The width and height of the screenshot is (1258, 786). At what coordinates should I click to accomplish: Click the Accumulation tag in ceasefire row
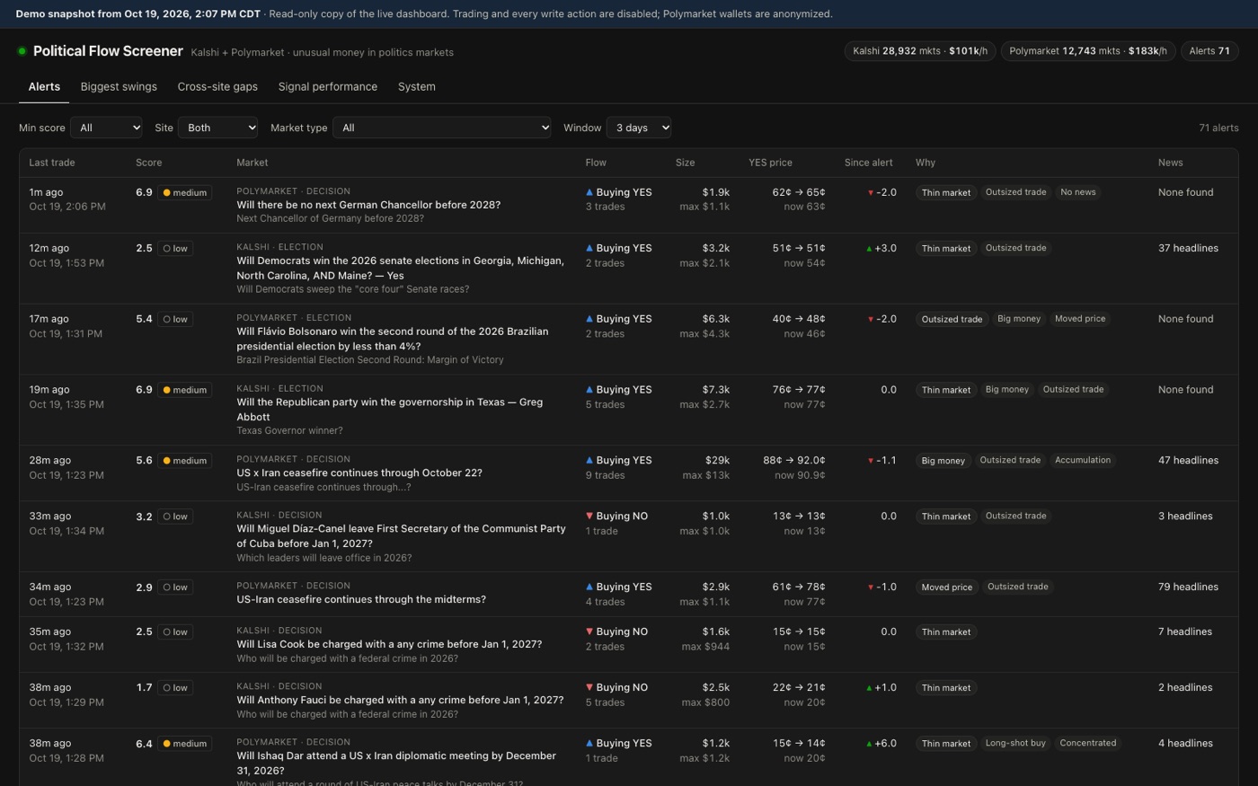click(x=1083, y=460)
